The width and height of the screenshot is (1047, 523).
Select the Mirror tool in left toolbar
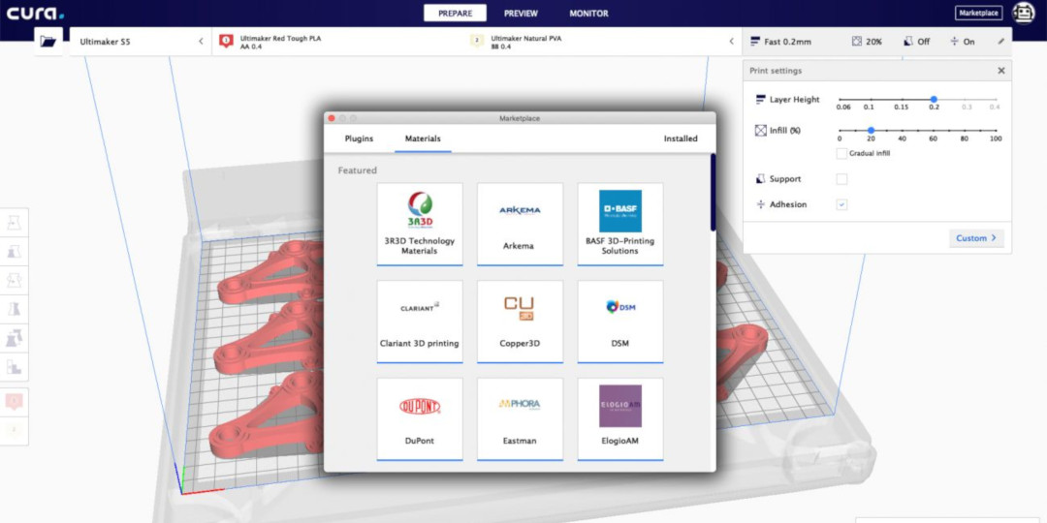click(14, 309)
